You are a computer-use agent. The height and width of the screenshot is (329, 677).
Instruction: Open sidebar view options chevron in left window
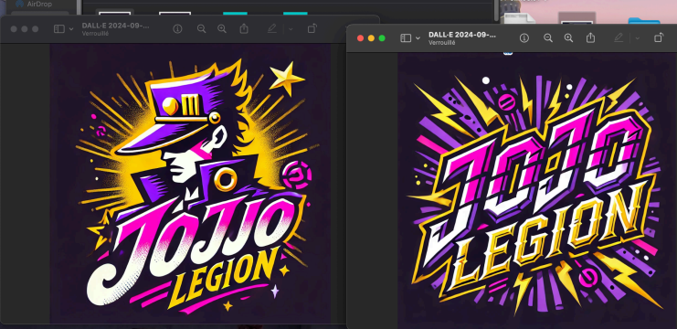(x=71, y=29)
